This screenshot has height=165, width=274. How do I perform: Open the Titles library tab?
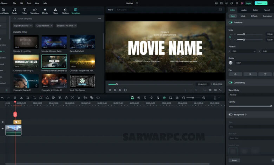pyautogui.click(x=25, y=11)
